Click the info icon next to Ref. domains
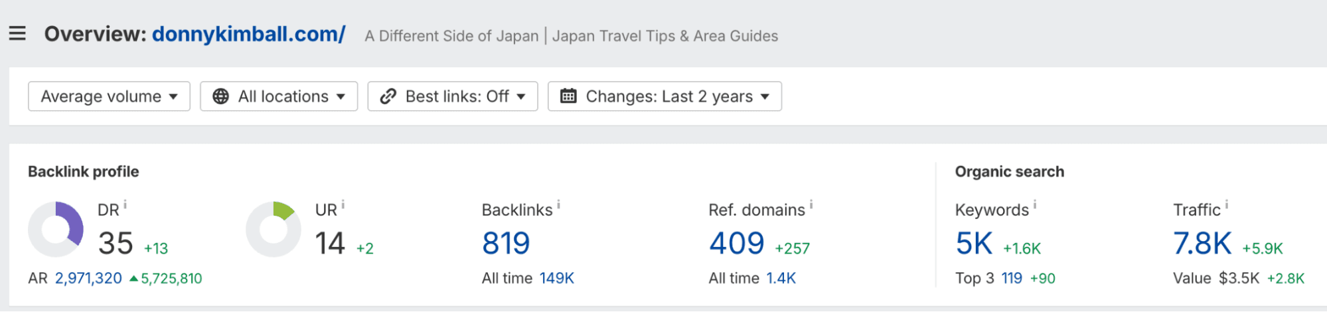Viewport: 1327px width, 312px height. pyautogui.click(x=811, y=205)
